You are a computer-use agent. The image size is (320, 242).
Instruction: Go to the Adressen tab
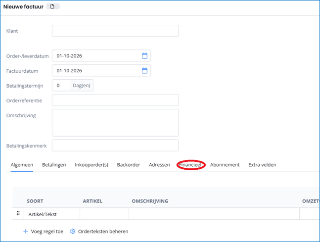(x=159, y=165)
